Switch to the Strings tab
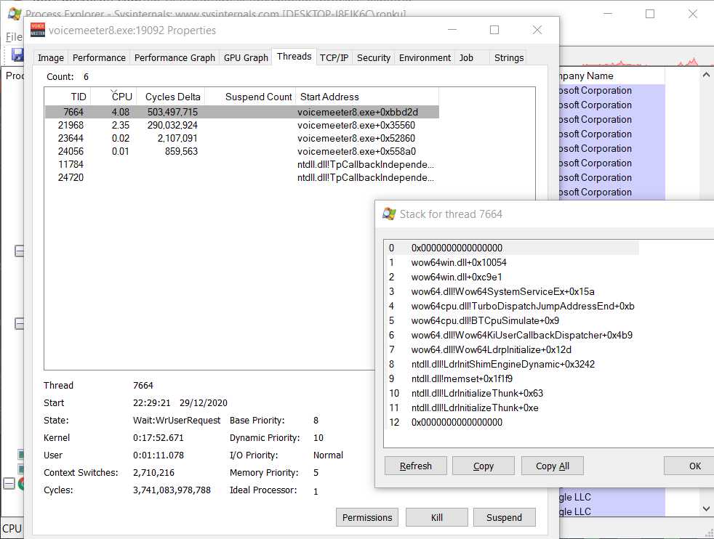The width and height of the screenshot is (714, 539). point(508,57)
